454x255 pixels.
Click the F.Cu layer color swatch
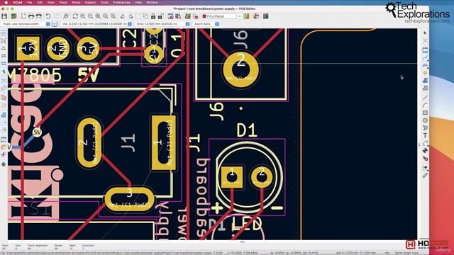(204, 16)
